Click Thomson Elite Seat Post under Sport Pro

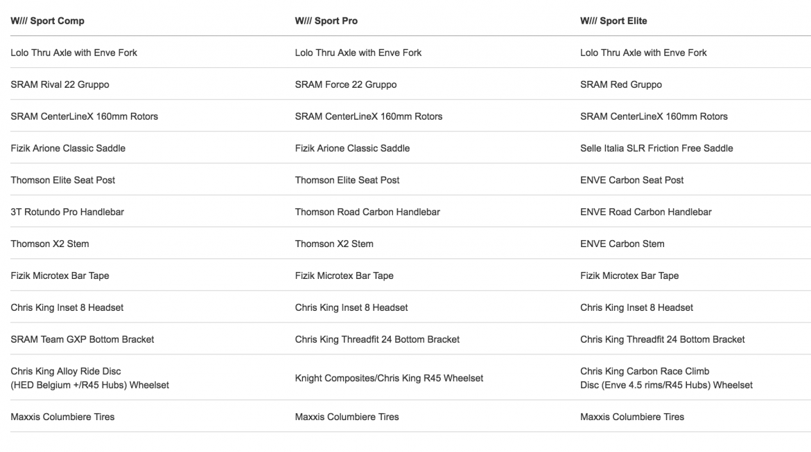[347, 180]
